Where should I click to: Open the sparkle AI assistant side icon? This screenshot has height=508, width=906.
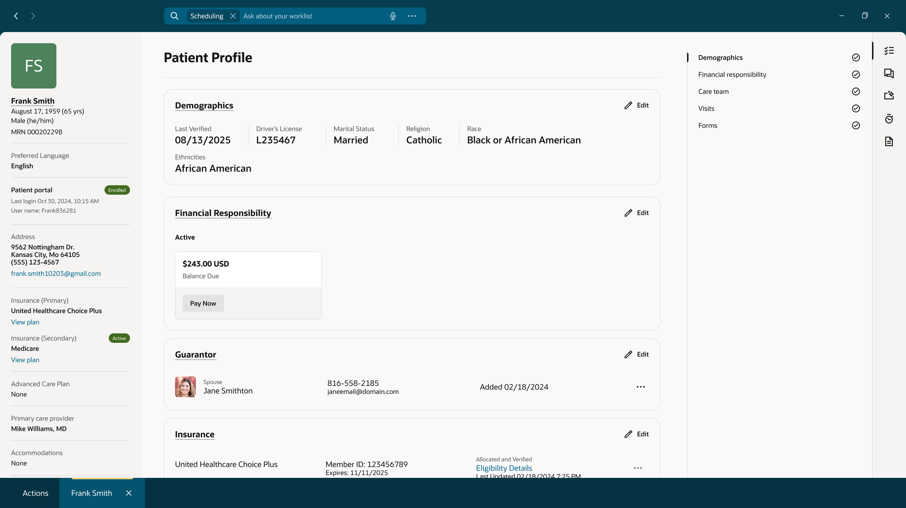click(889, 95)
